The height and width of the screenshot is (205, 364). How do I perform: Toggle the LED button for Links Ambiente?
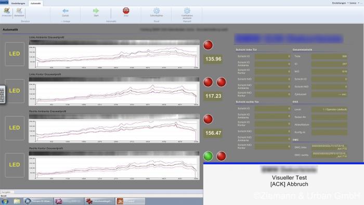click(x=15, y=54)
